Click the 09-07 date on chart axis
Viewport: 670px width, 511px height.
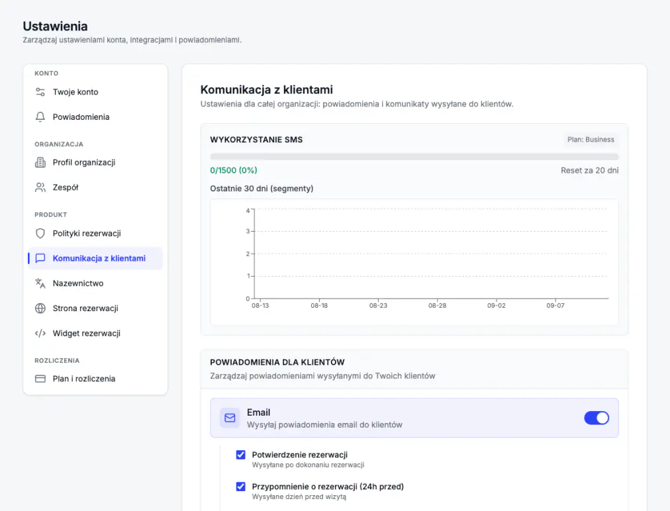[x=555, y=306]
